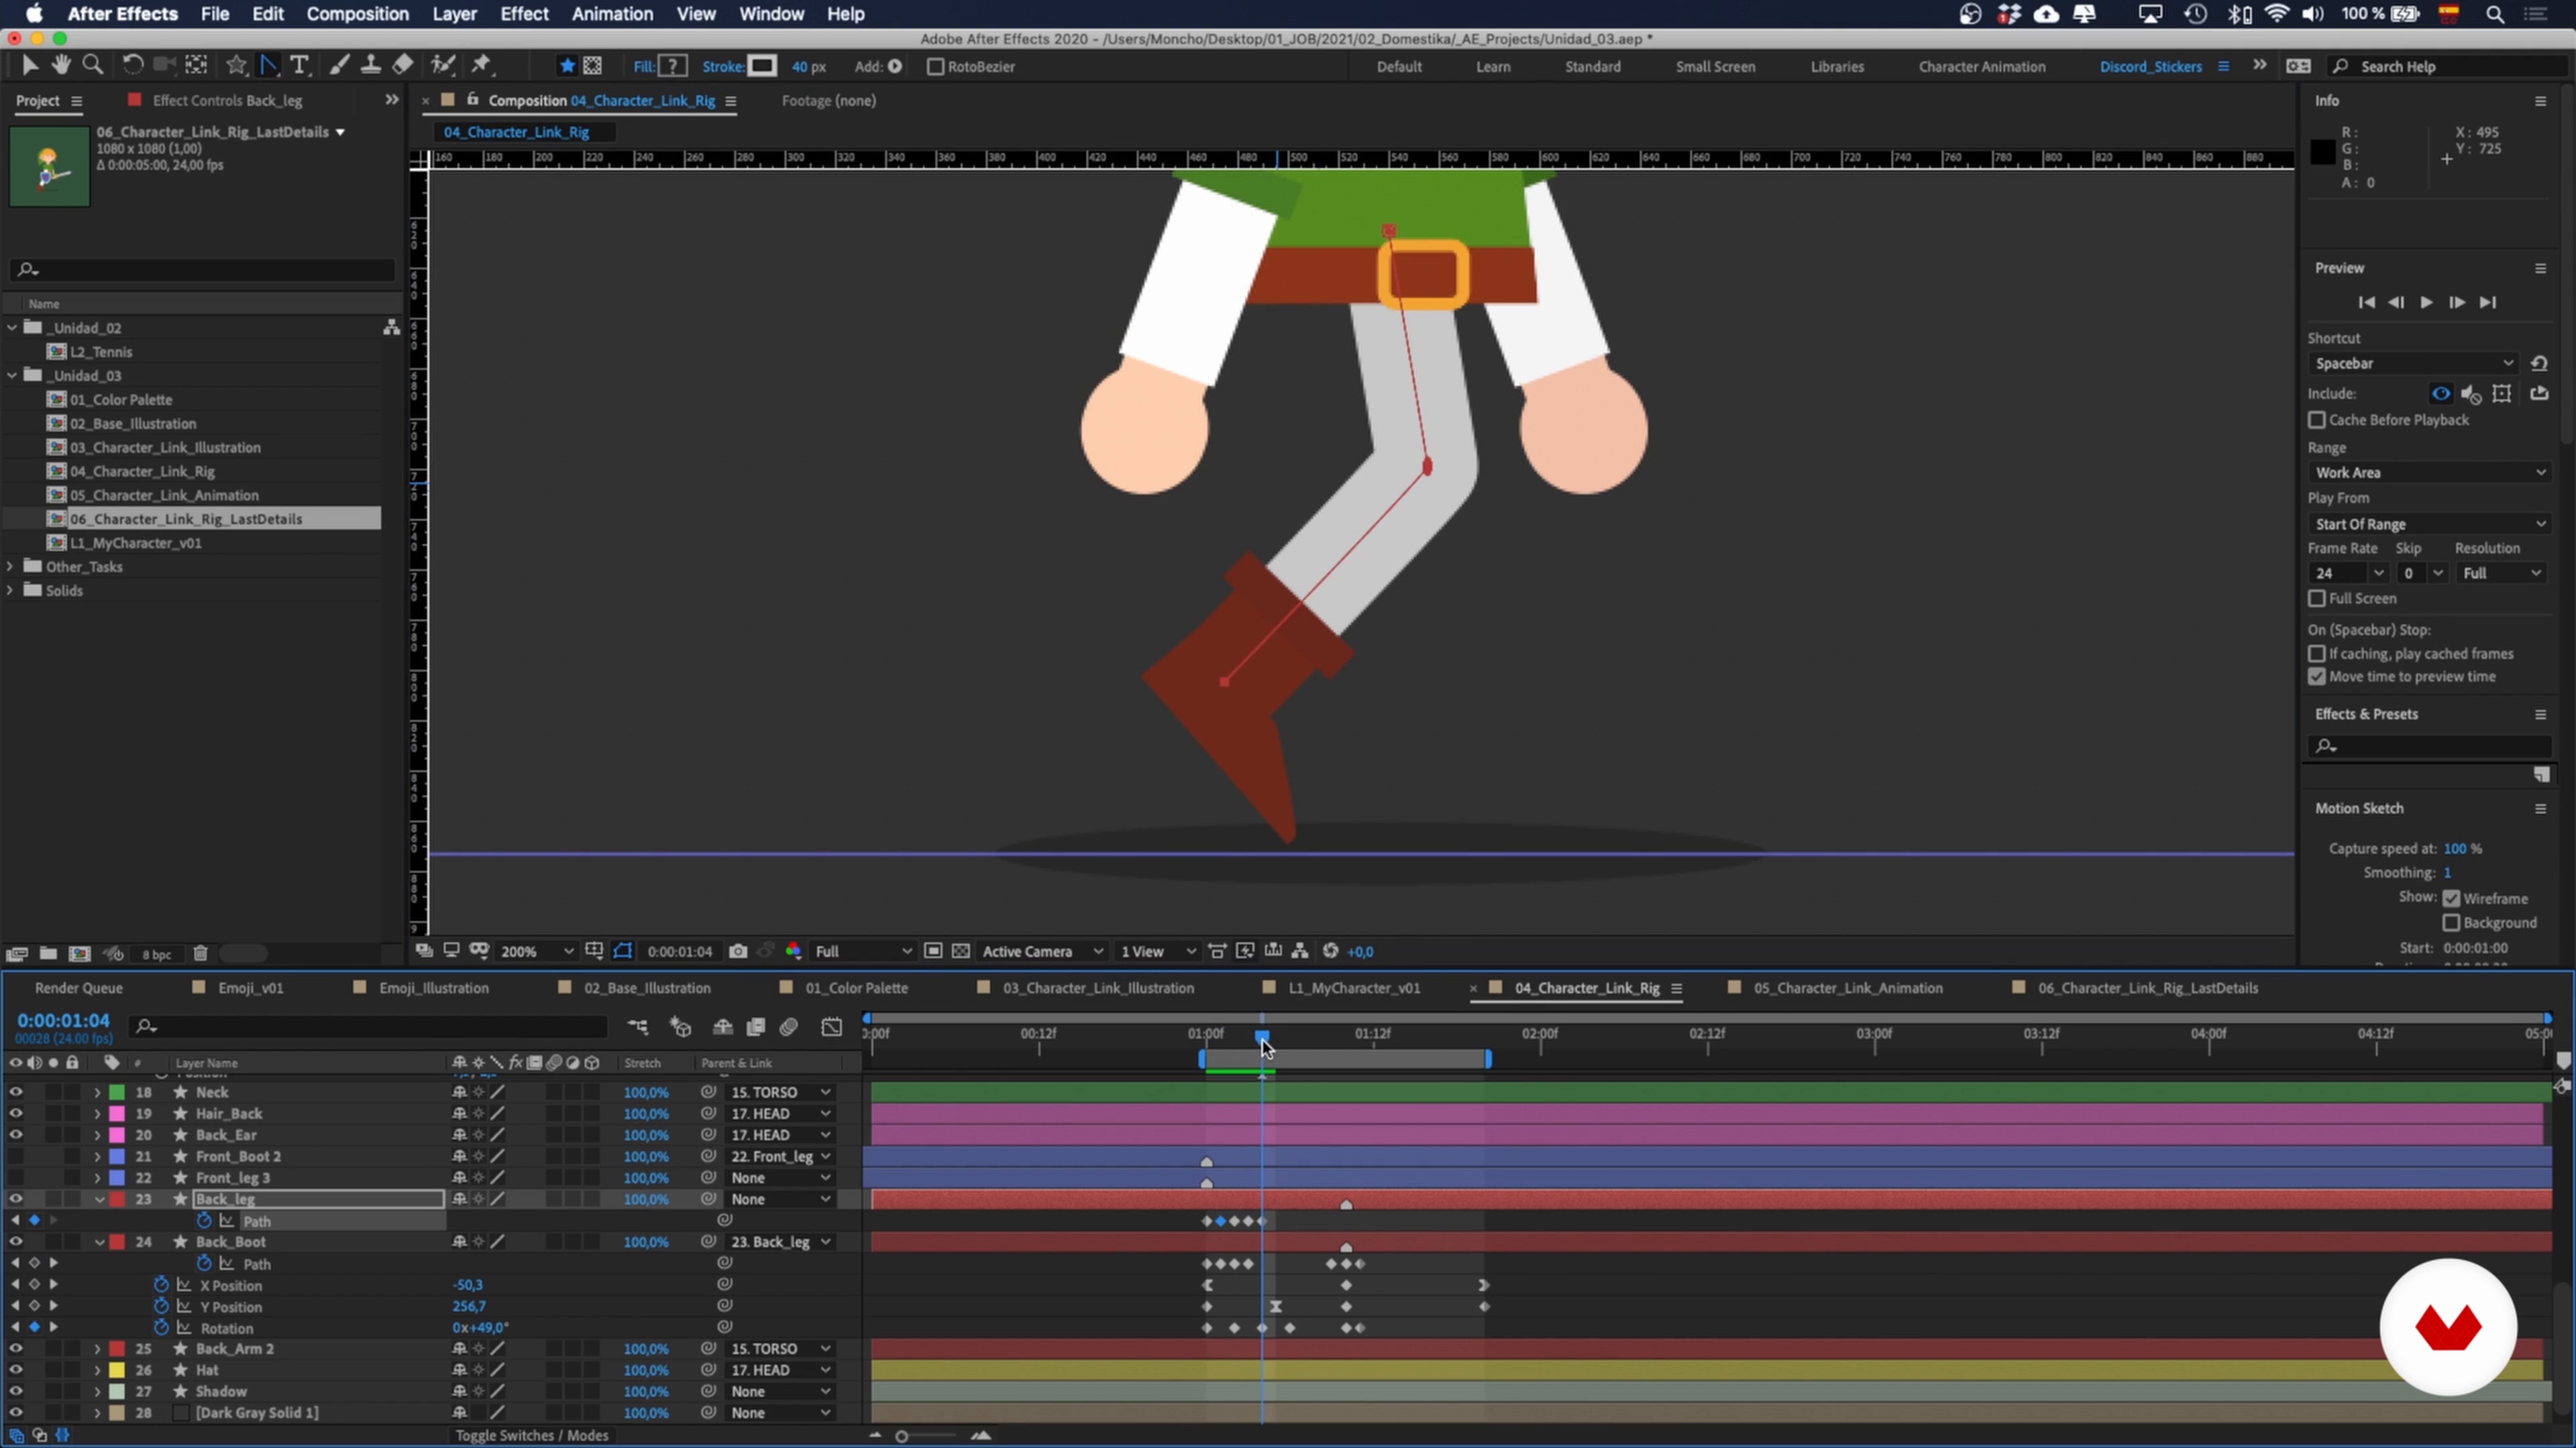The width and height of the screenshot is (2576, 1448).
Task: Click Play in the Preview panel
Action: (x=2427, y=303)
